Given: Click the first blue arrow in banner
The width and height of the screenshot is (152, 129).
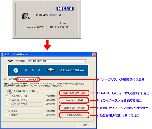Looking at the screenshot, I should 26,70.
